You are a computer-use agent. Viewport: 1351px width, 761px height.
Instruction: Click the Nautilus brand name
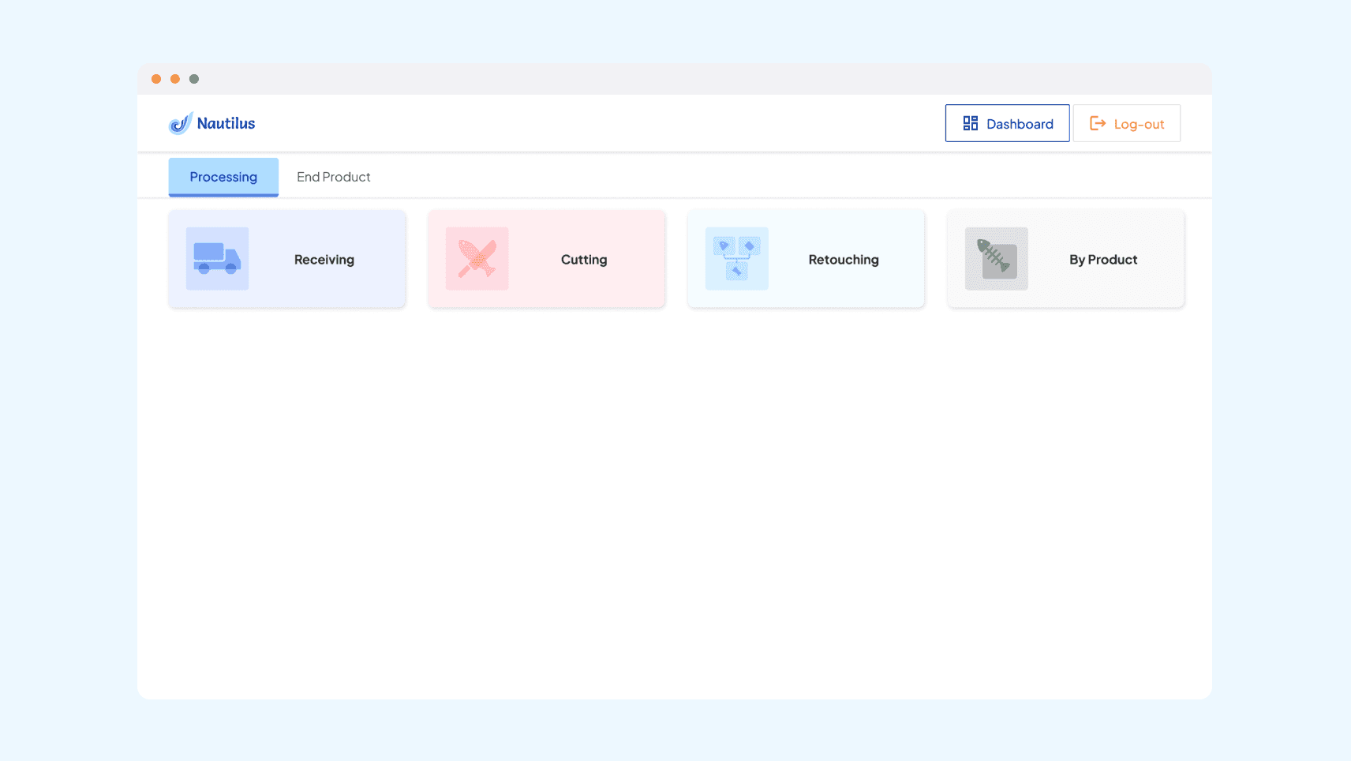click(x=226, y=123)
